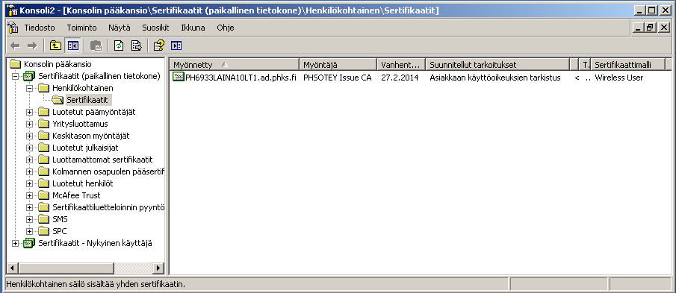This screenshot has height=293, width=676.
Task: Toggle the action pane toolbar icon
Action: [176, 45]
